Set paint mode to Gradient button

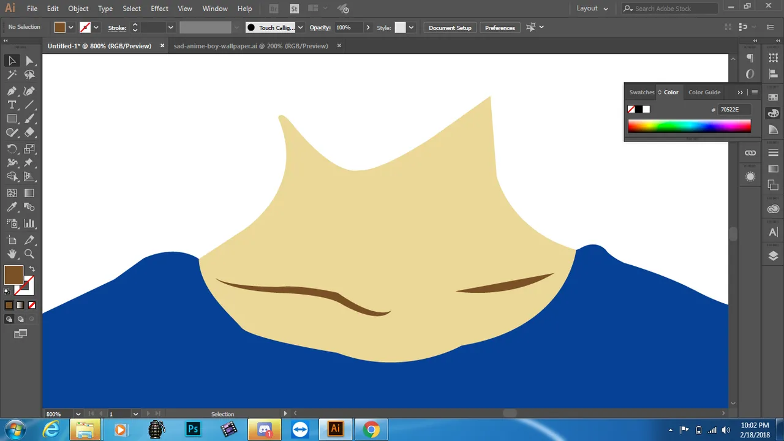pyautogui.click(x=20, y=305)
